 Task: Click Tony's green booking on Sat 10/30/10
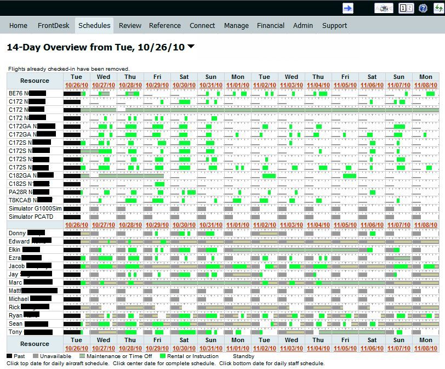[x=187, y=332]
